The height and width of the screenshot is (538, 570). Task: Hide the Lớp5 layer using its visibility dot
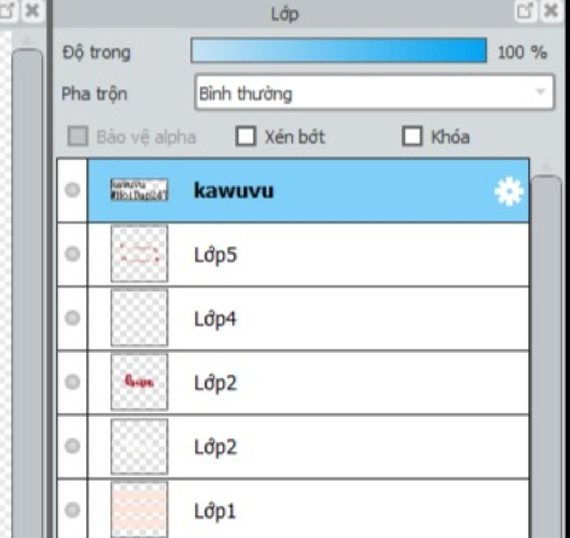[72, 254]
